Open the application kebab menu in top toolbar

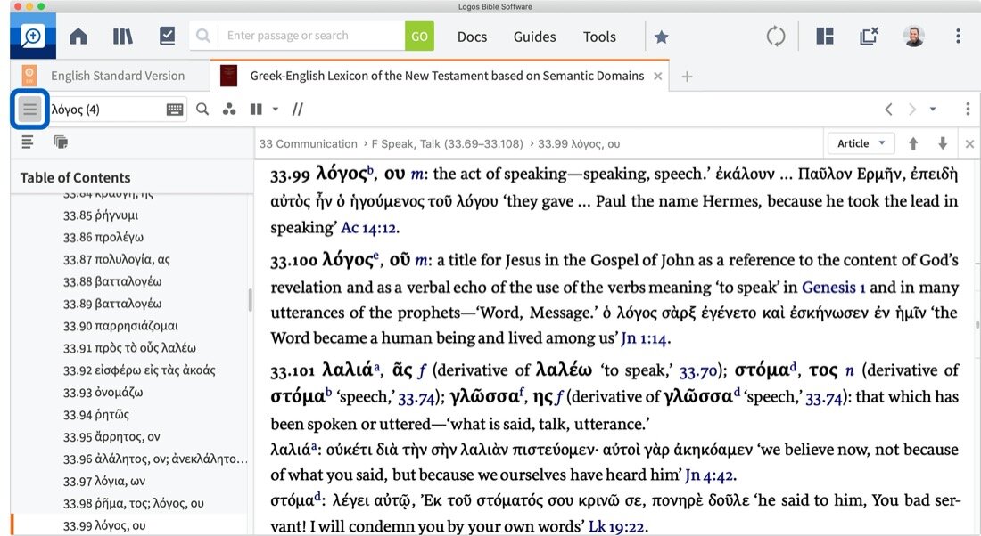tap(958, 37)
